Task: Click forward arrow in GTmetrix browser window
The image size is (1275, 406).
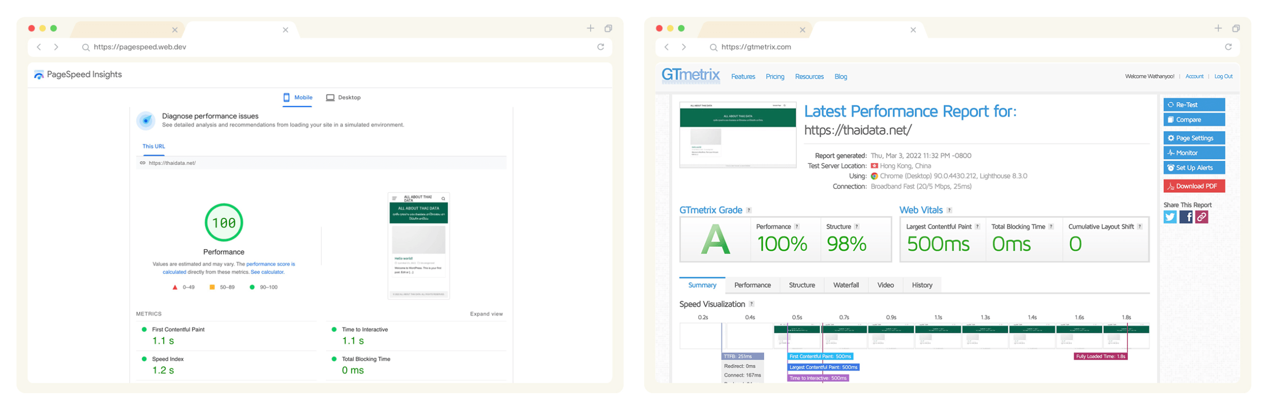Action: click(684, 47)
